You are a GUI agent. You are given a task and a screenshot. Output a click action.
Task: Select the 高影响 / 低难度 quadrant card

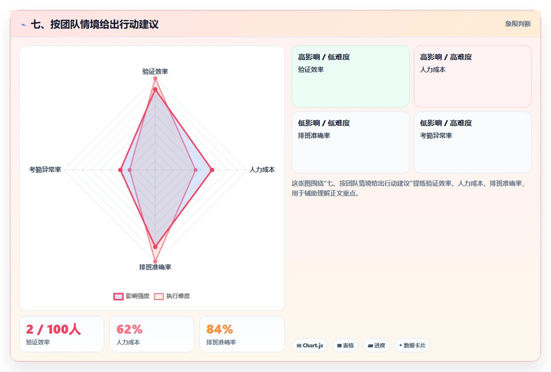[x=351, y=76]
